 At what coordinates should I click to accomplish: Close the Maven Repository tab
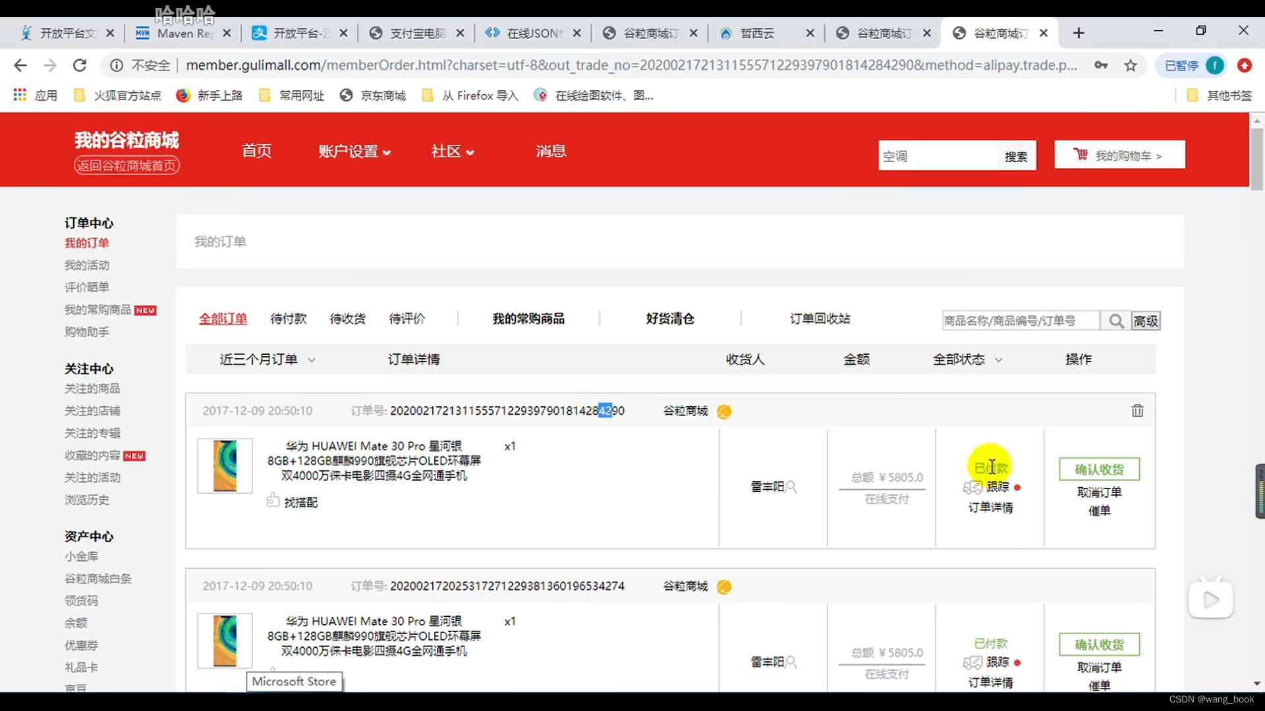coord(227,33)
